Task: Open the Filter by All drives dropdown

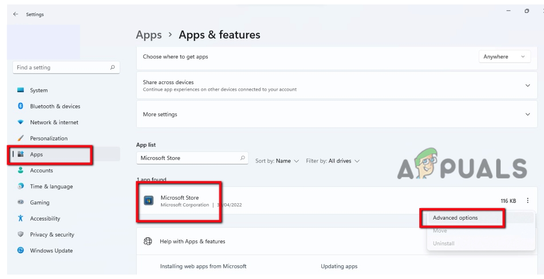Action: [x=332, y=161]
